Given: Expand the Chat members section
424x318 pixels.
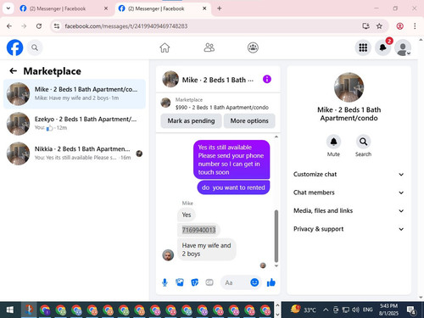Looking at the screenshot, I should pyautogui.click(x=349, y=192).
